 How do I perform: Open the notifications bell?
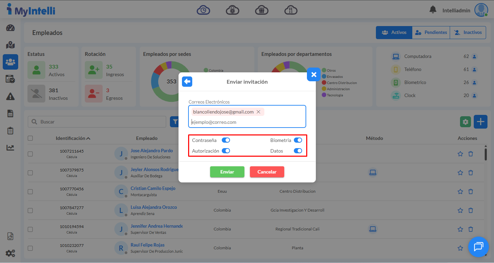433,10
